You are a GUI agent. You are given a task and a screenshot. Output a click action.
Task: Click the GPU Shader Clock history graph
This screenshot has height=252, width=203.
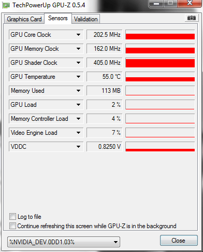(x=160, y=63)
